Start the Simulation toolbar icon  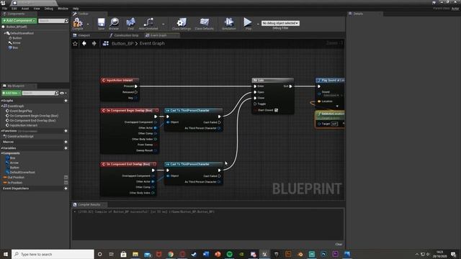229,24
